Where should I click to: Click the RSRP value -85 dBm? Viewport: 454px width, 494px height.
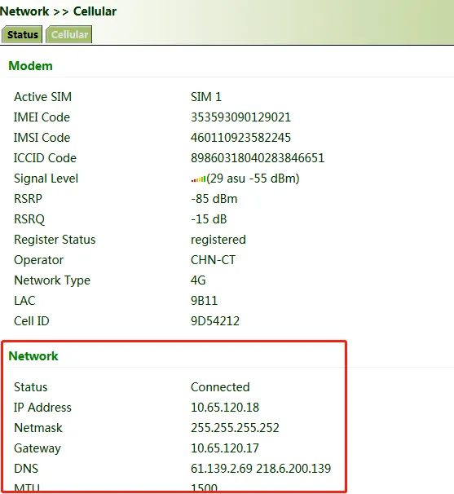point(214,199)
